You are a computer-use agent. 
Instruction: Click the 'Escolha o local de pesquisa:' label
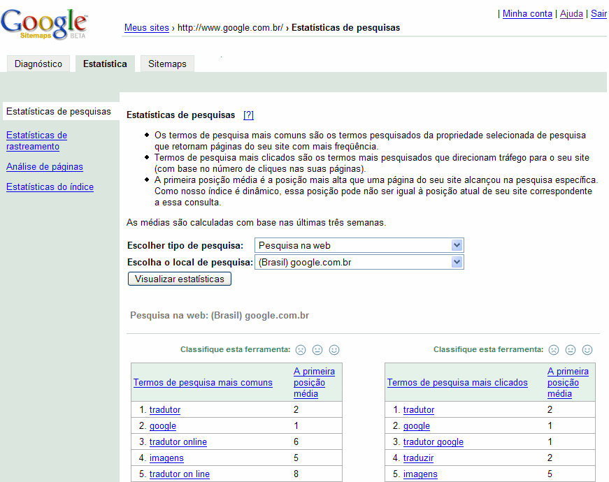coord(190,263)
